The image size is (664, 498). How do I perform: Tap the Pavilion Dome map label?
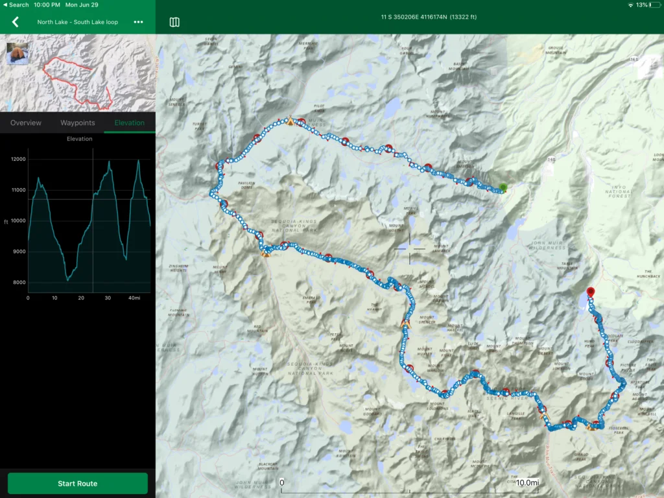pos(246,185)
